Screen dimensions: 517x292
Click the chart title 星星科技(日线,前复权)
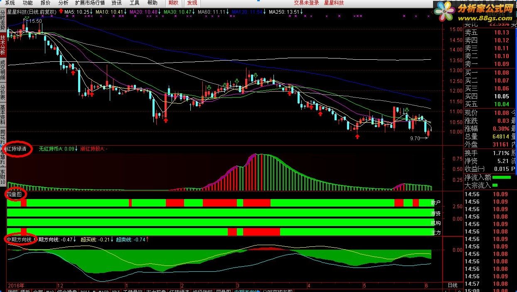[32, 12]
